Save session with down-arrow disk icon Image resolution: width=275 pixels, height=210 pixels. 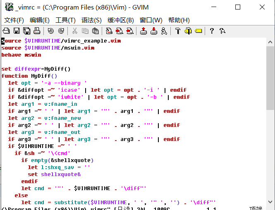(154, 31)
